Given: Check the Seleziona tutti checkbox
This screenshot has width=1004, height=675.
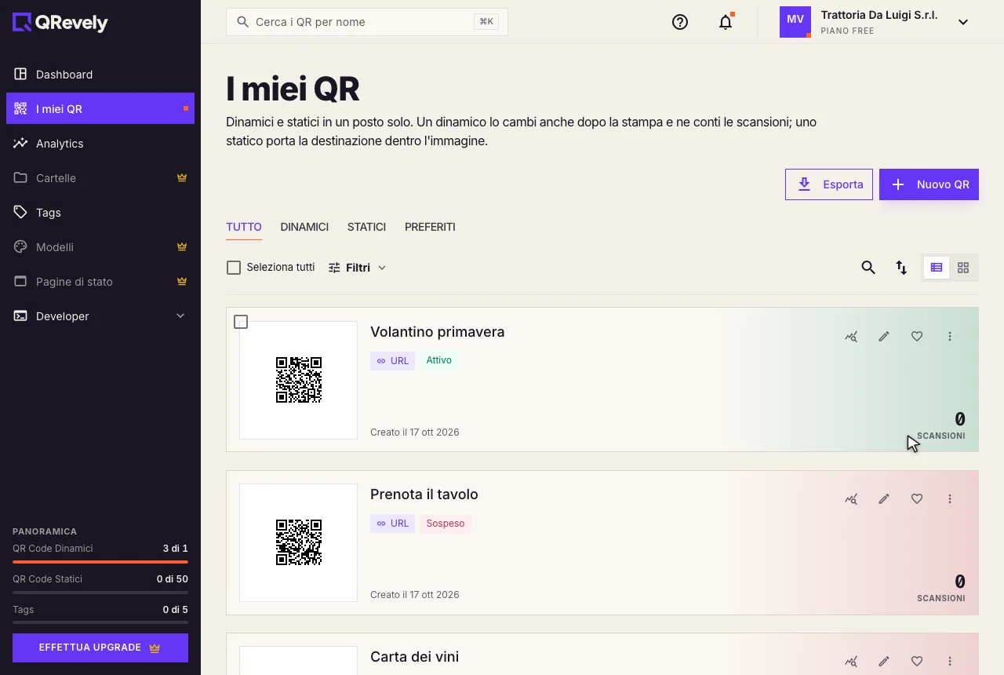Looking at the screenshot, I should coord(234,268).
